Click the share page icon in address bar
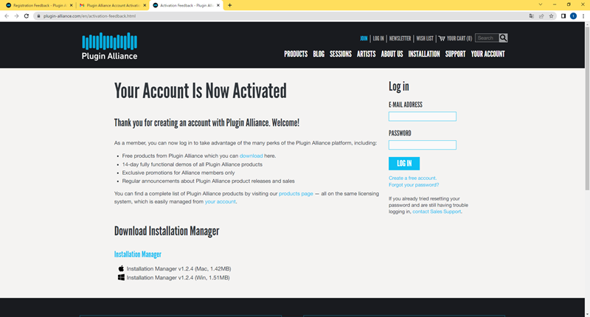590x317 pixels. tap(541, 16)
